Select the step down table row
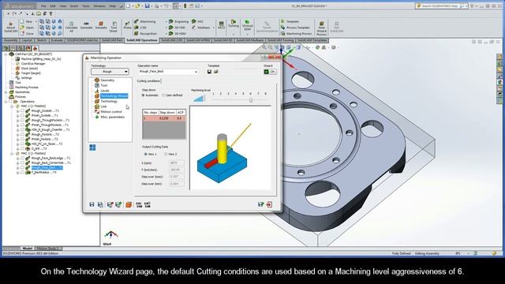 pos(164,118)
